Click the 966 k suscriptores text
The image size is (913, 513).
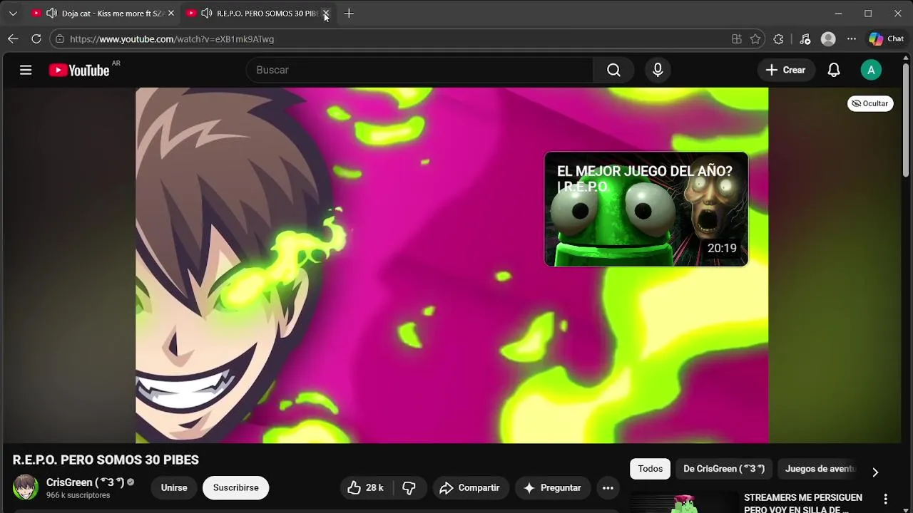coord(78,495)
